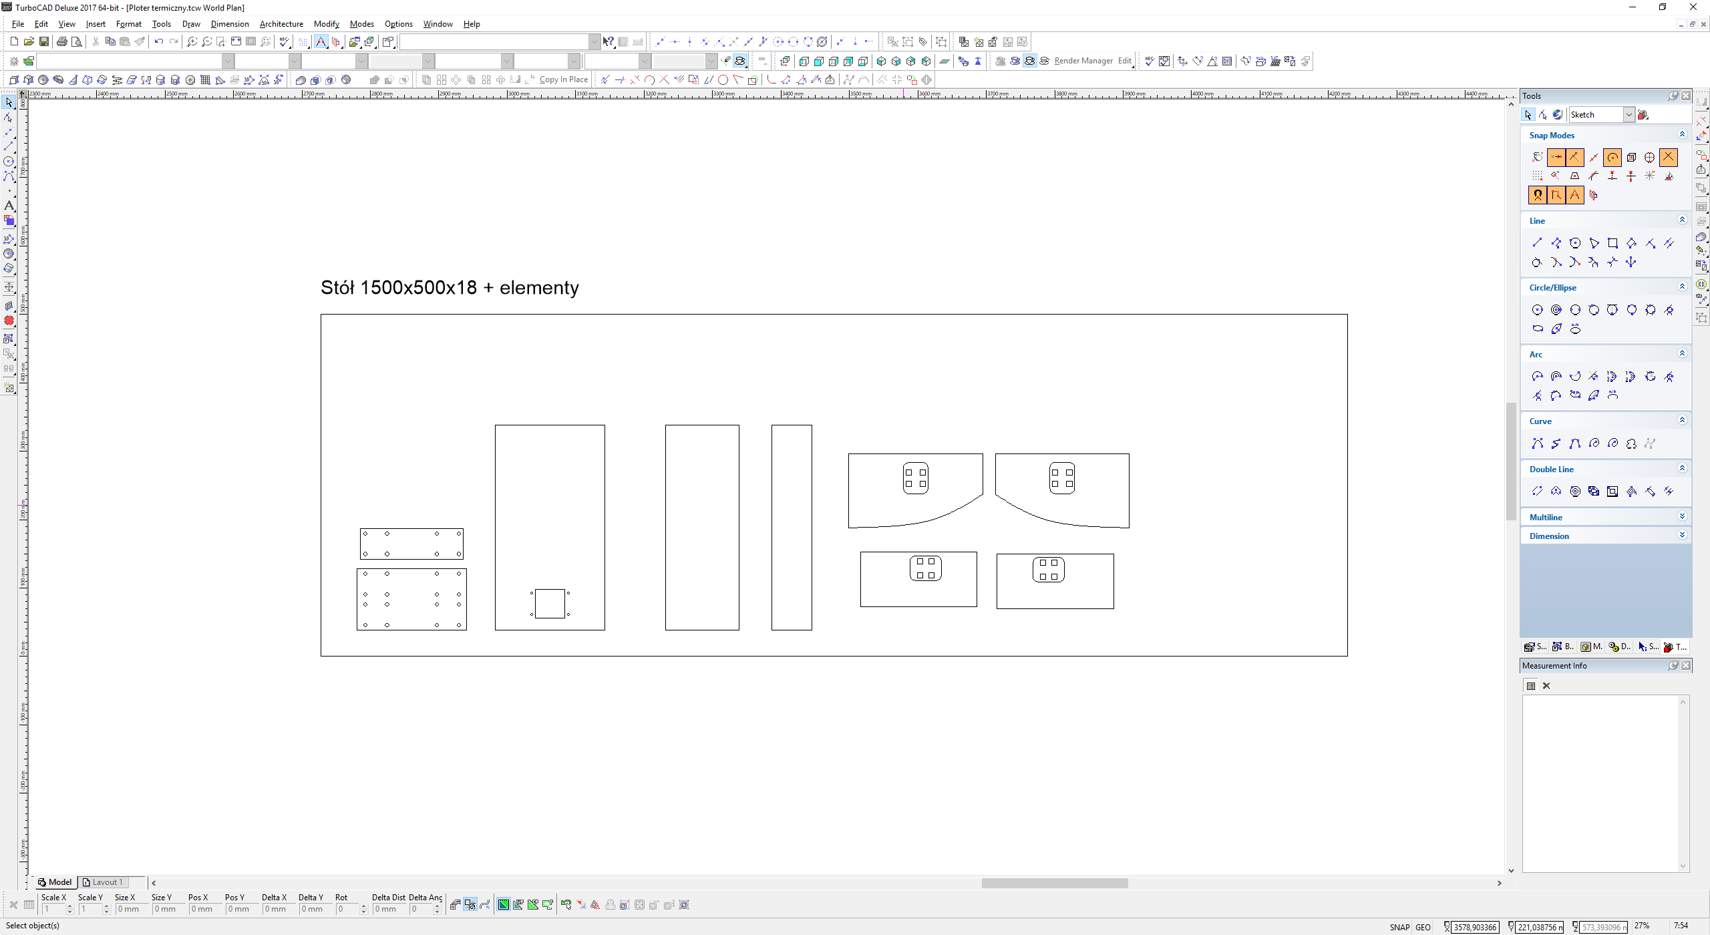Viewport: 1710px width, 935px height.
Task: Click the Spelling check ABC icon
Action: [x=285, y=41]
